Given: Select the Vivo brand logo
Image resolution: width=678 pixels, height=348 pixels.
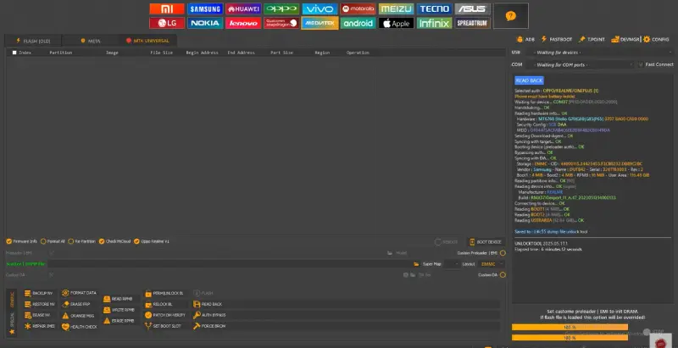Looking at the screenshot, I should tap(320, 8).
